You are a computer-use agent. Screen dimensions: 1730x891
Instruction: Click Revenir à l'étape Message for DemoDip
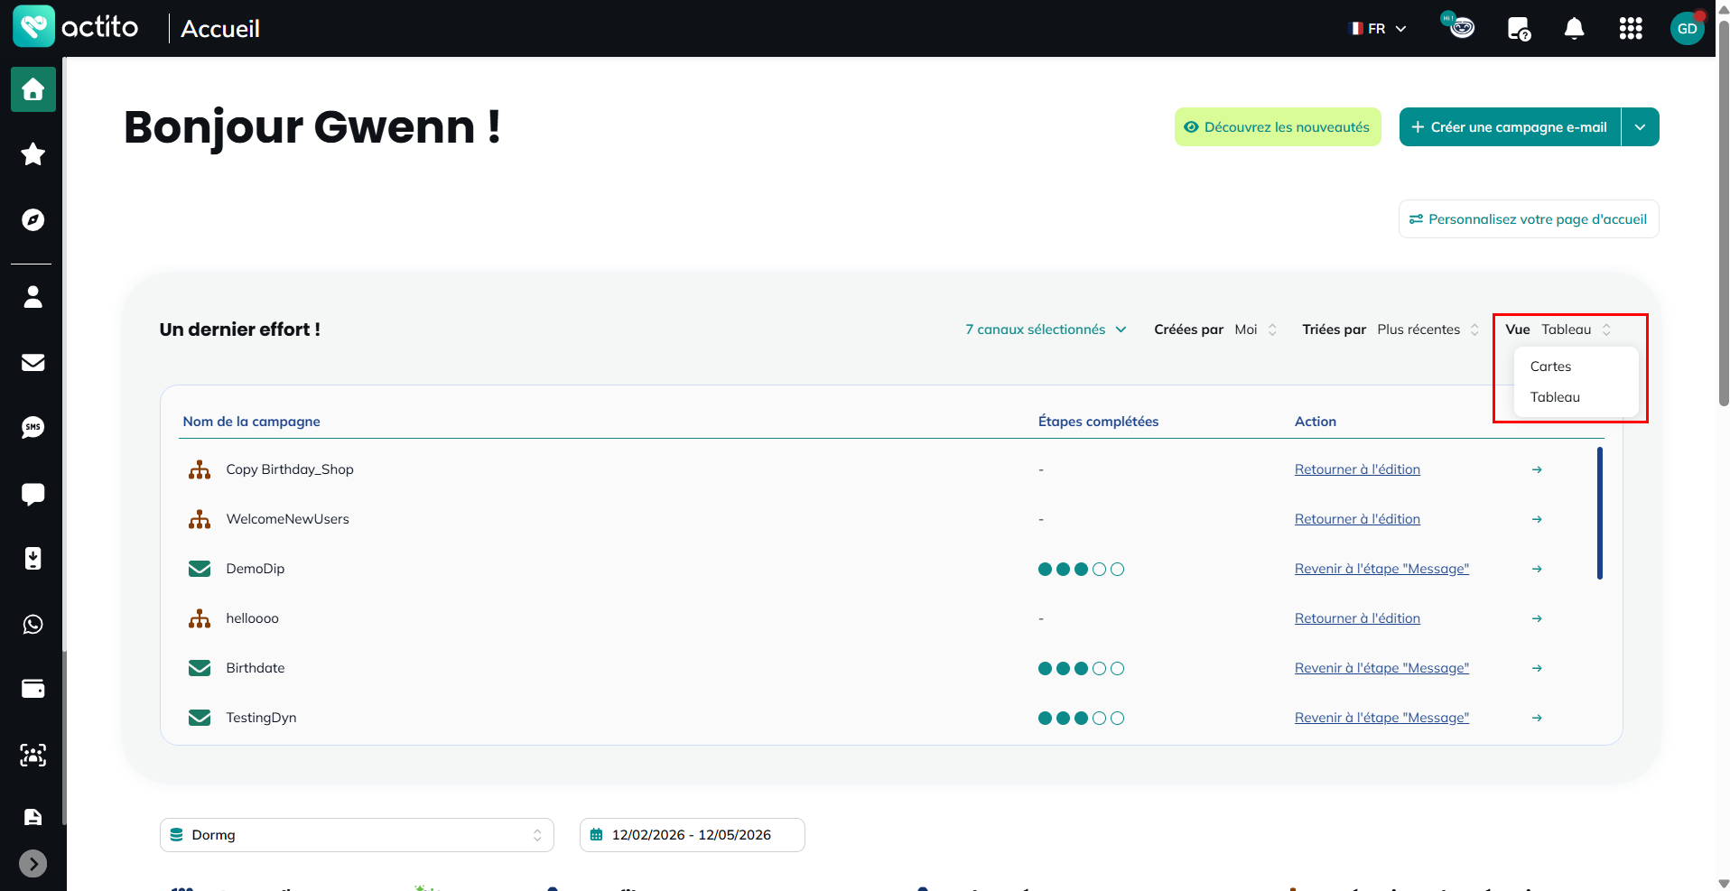point(1381,569)
